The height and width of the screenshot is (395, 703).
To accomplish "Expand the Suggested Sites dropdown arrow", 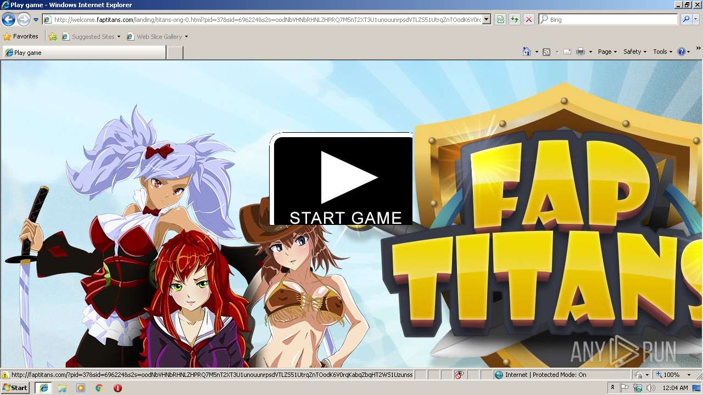I will [119, 37].
